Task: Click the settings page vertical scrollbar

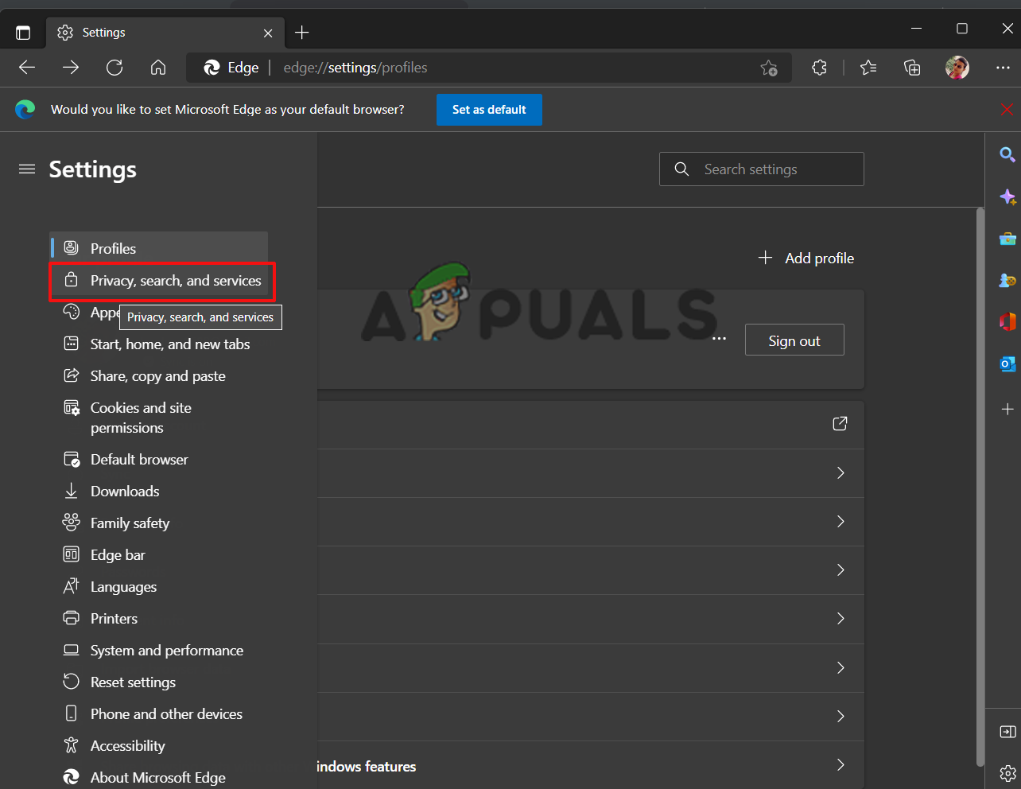Action: (980, 487)
